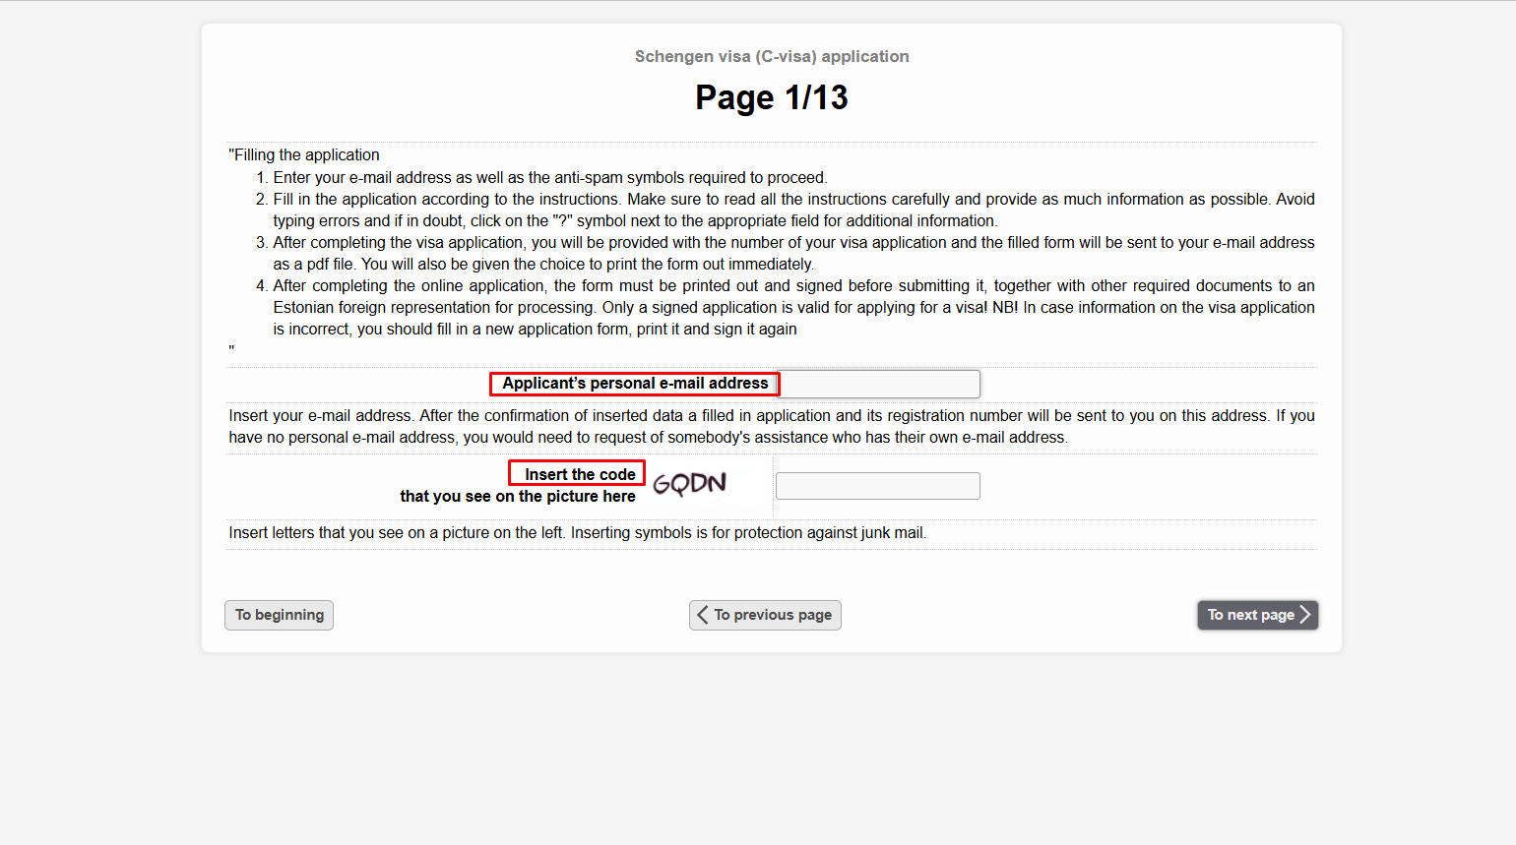This screenshot has height=845, width=1516.
Task: Click the 'Applicant's personal e-mail address' label
Action: point(635,384)
